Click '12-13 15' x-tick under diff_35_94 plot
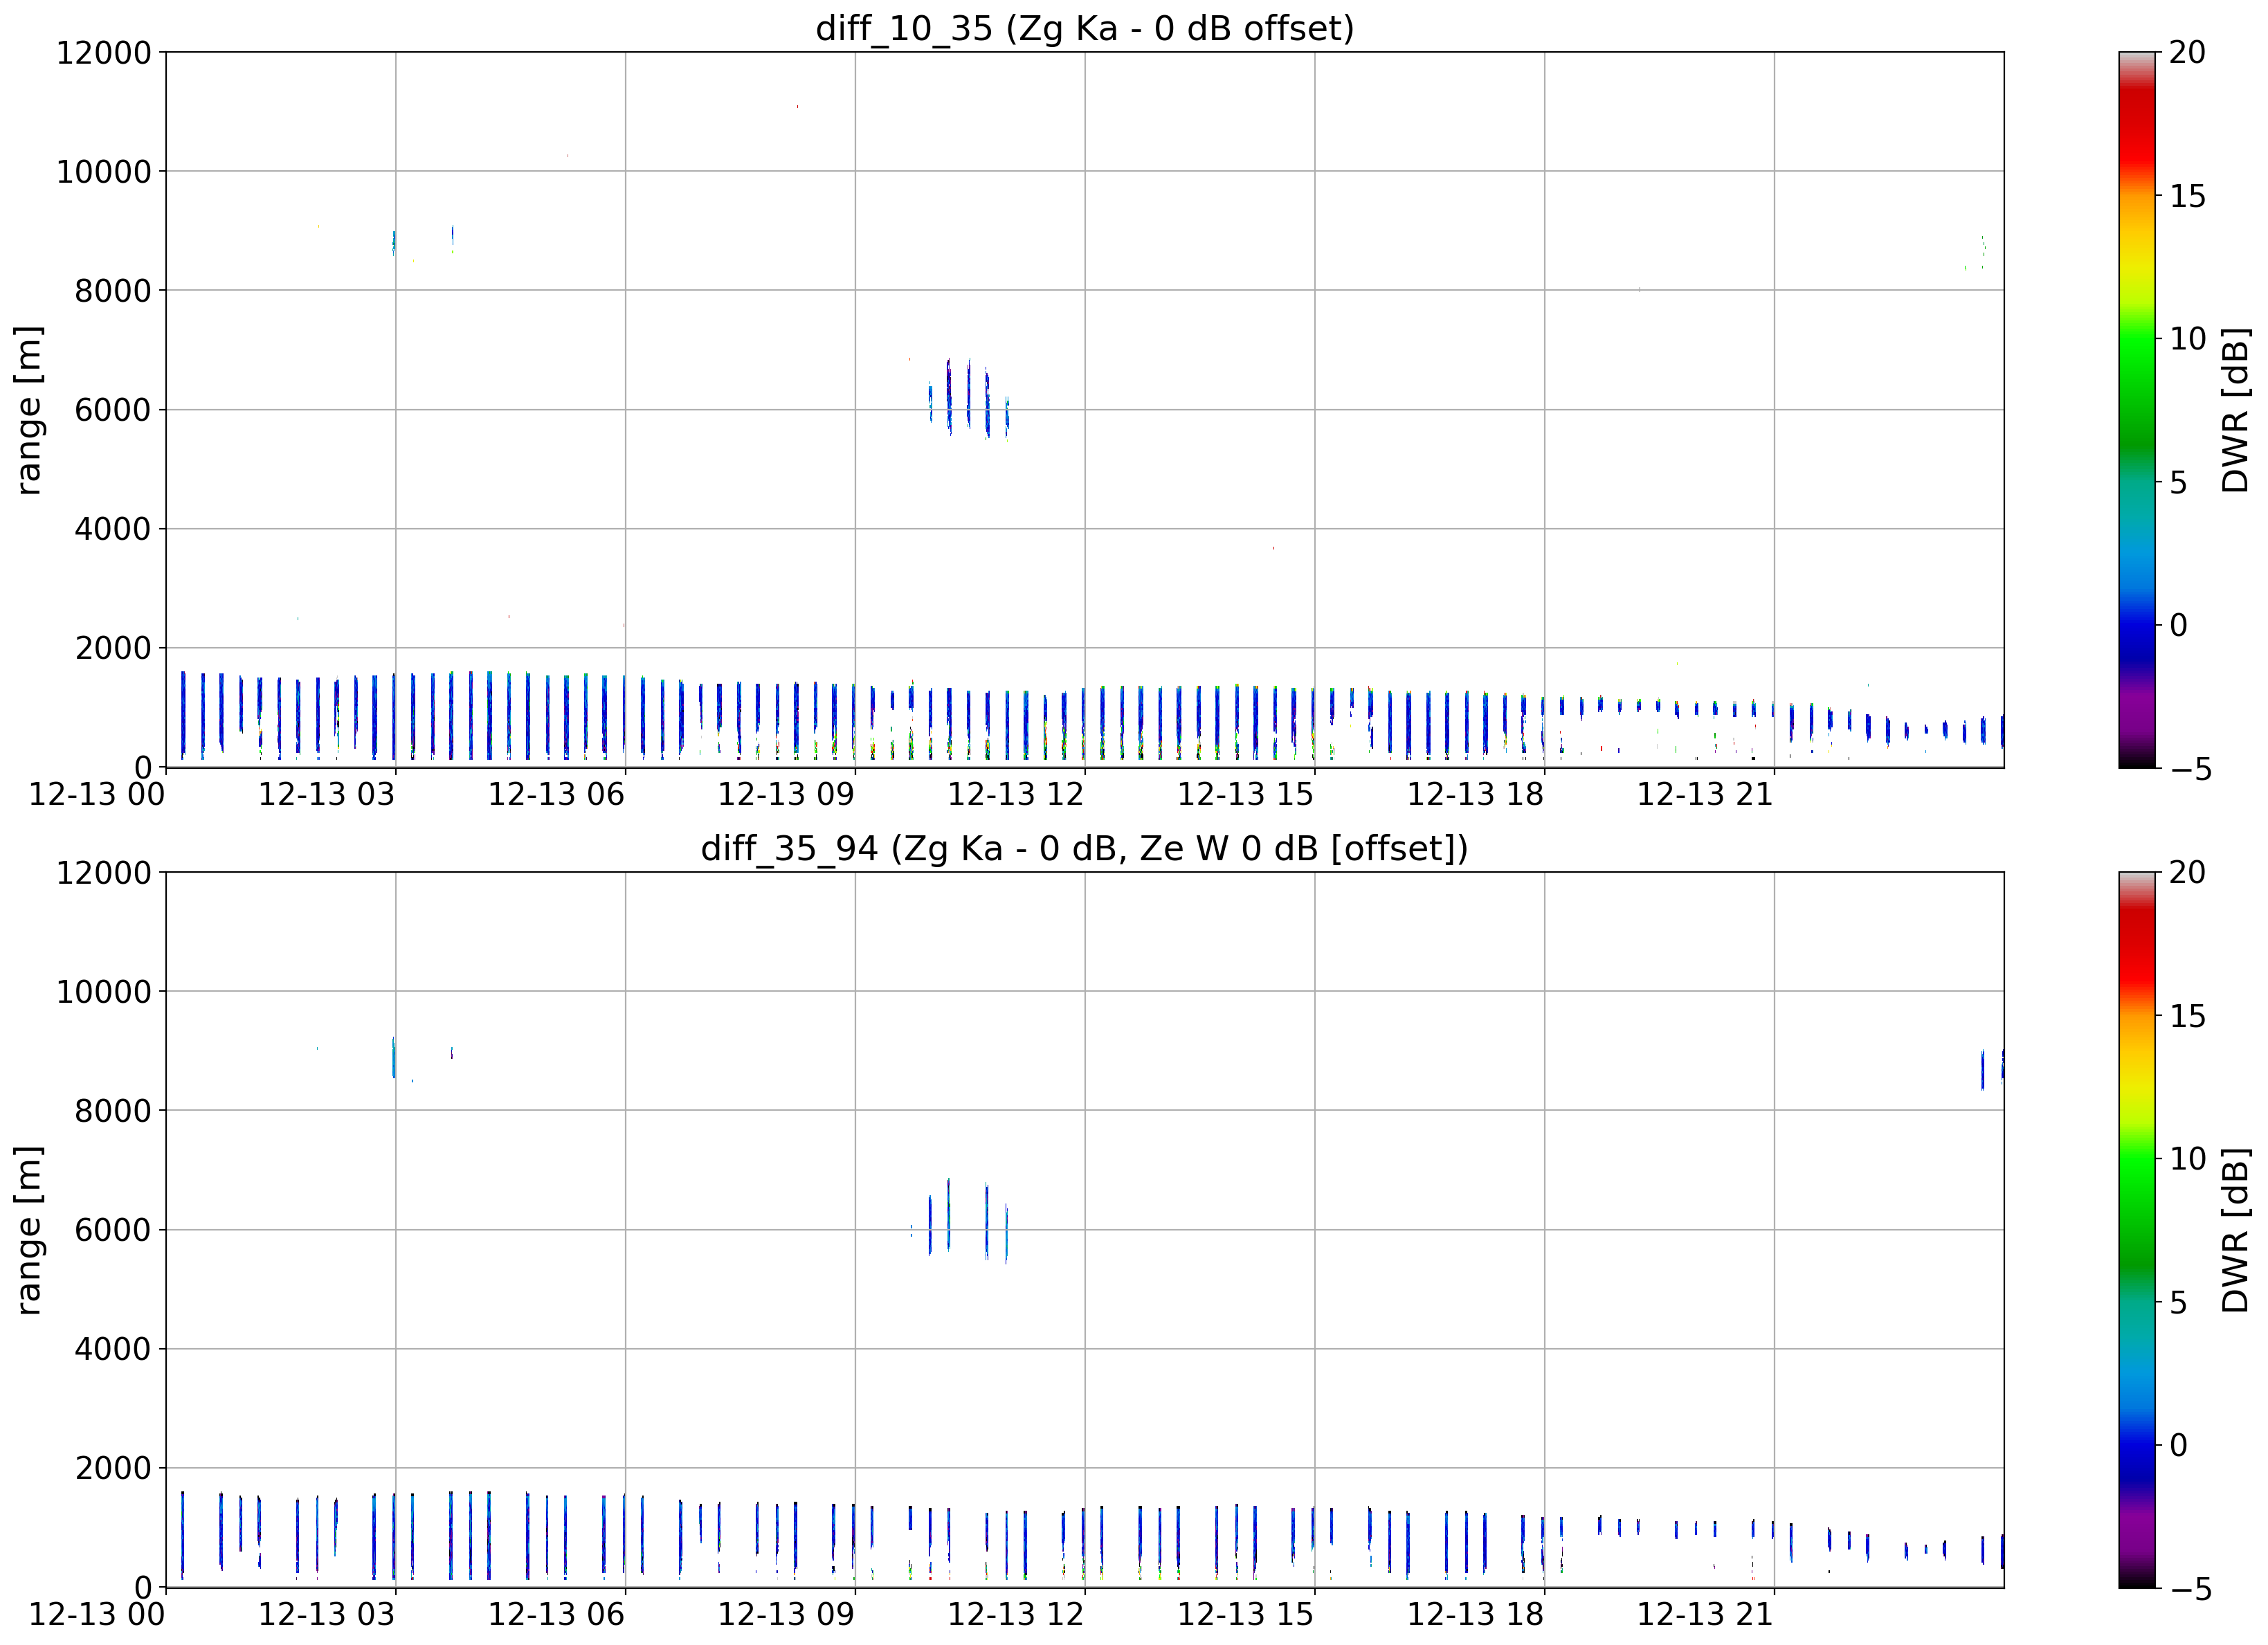Viewport: 2268px width, 1645px height. pyautogui.click(x=1246, y=1615)
